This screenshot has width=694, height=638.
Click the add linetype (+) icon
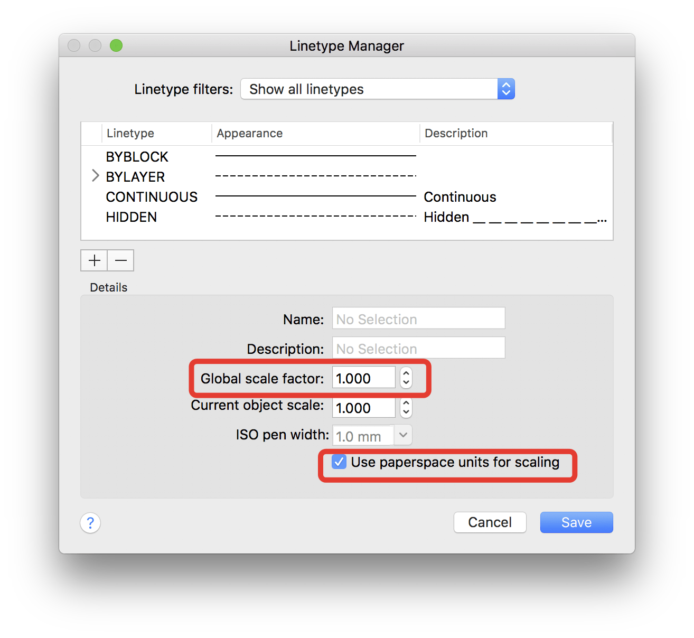pos(93,260)
